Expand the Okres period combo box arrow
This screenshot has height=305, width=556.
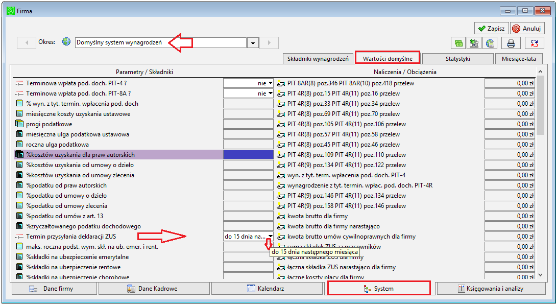(x=253, y=43)
